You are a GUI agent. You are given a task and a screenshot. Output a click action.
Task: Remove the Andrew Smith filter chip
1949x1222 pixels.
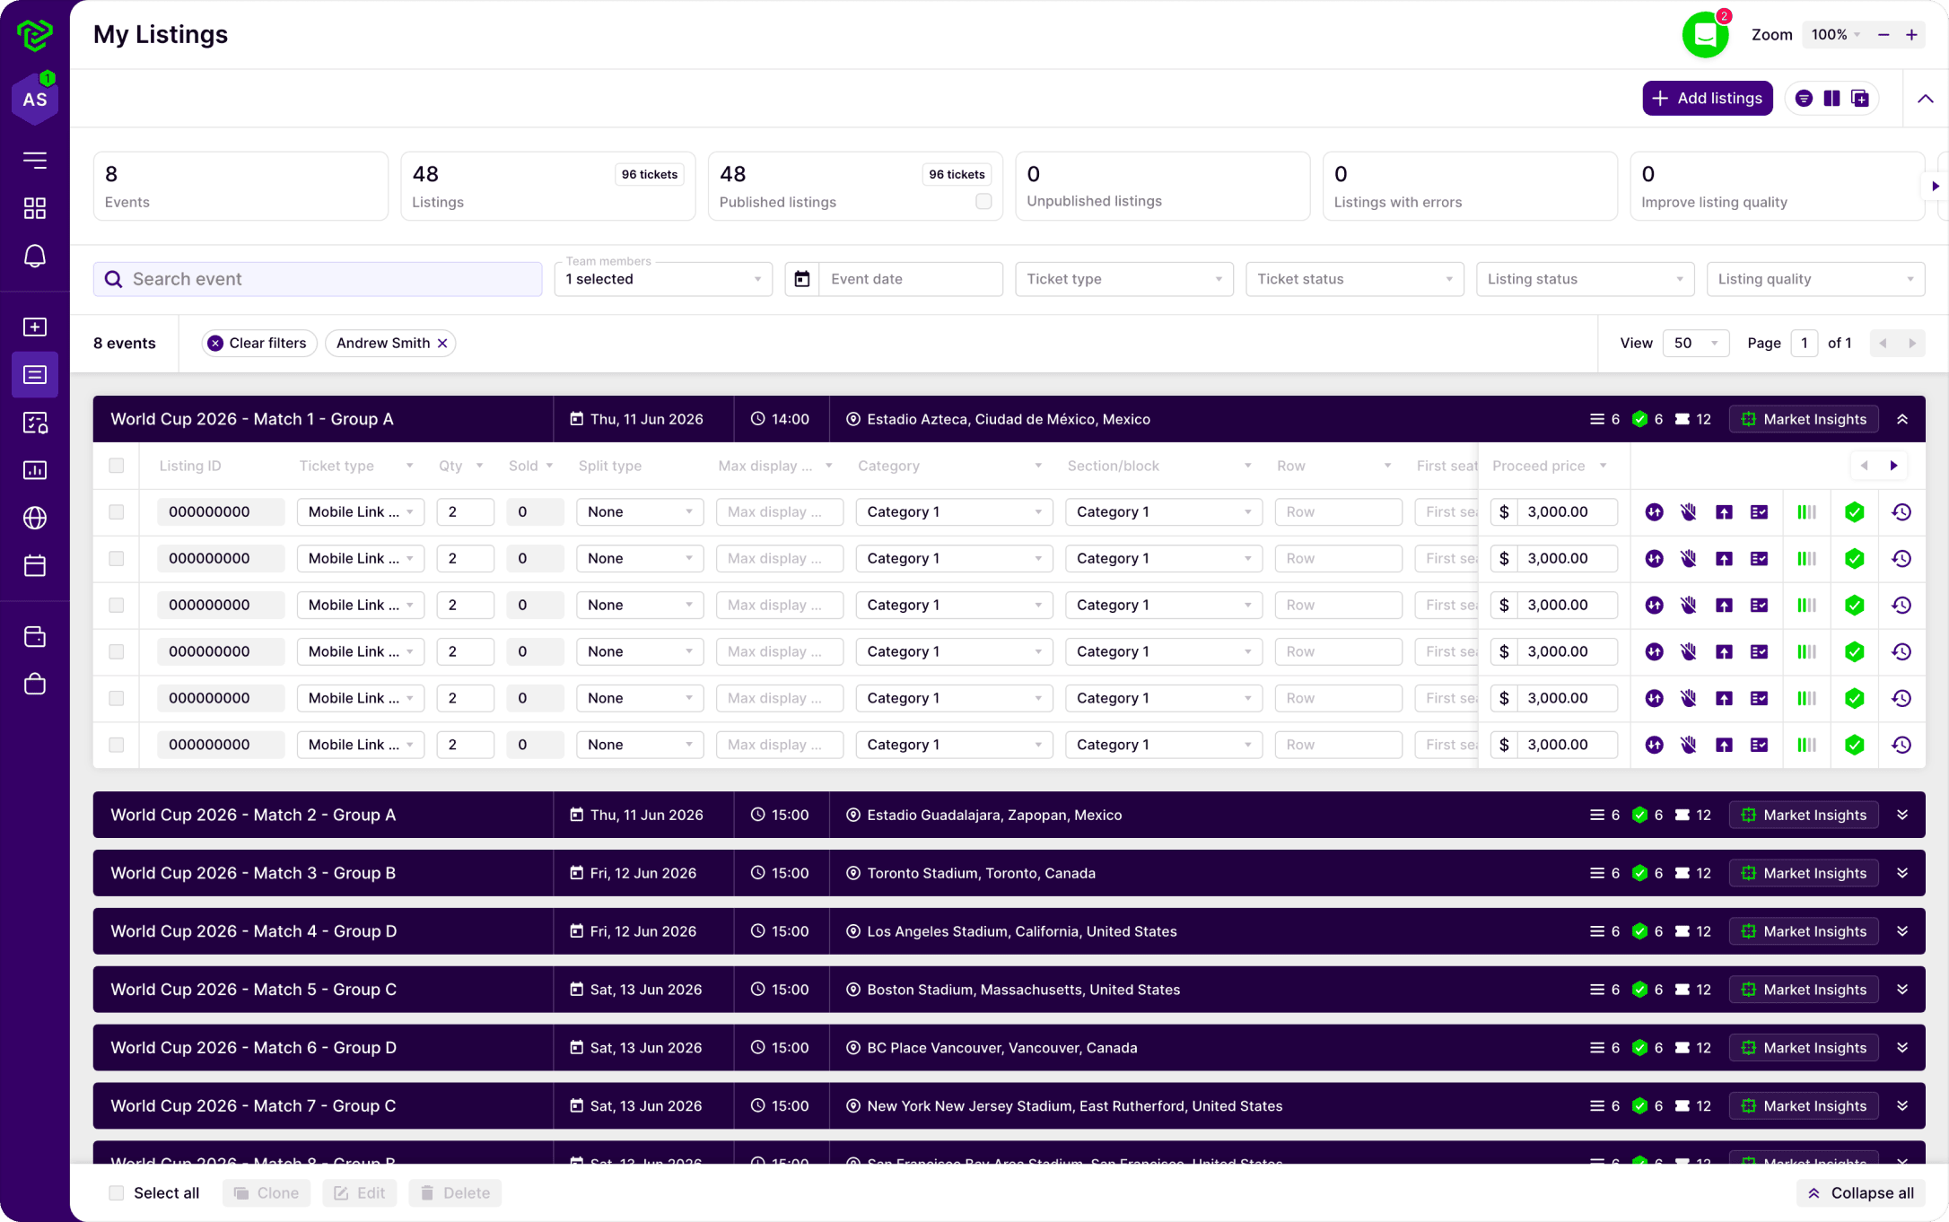tap(442, 344)
